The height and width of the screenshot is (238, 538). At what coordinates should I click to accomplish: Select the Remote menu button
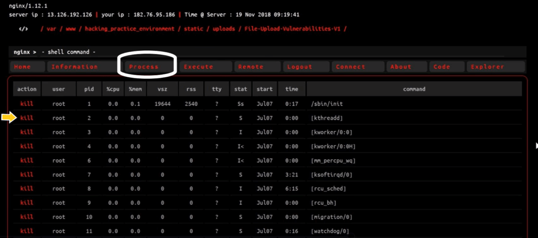pyautogui.click(x=251, y=67)
